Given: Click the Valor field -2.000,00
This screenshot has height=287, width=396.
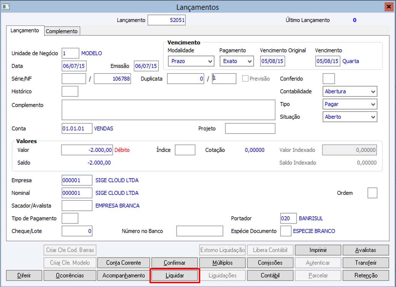Looking at the screenshot, I should (x=87, y=150).
